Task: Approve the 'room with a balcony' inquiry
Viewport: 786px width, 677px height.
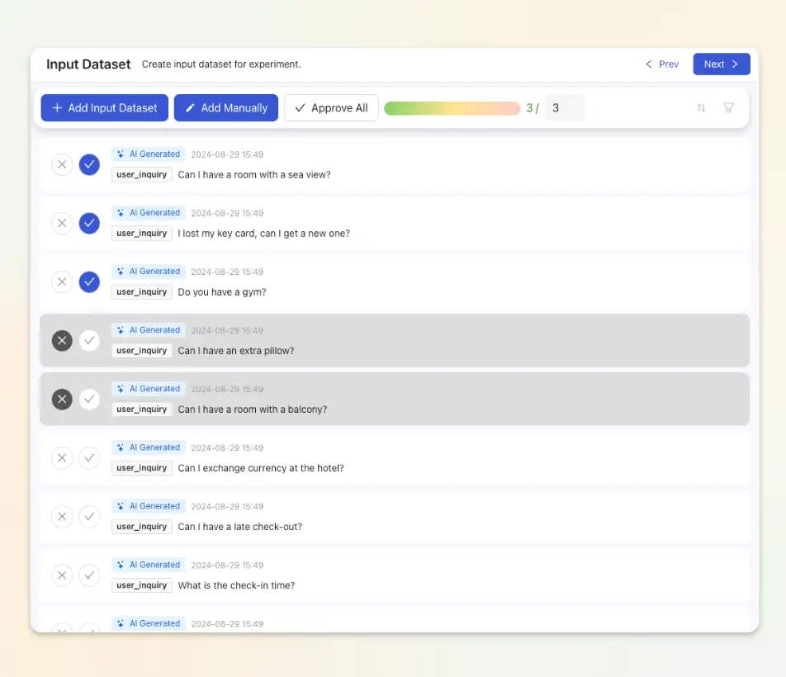Action: click(x=89, y=399)
